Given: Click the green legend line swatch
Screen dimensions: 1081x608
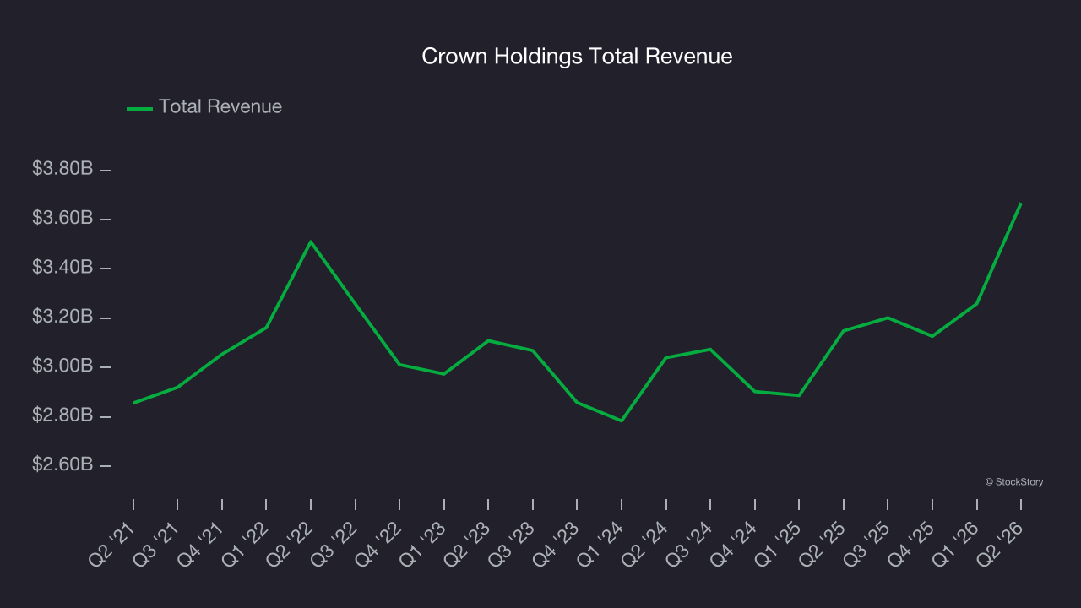Looking at the screenshot, I should 139,108.
